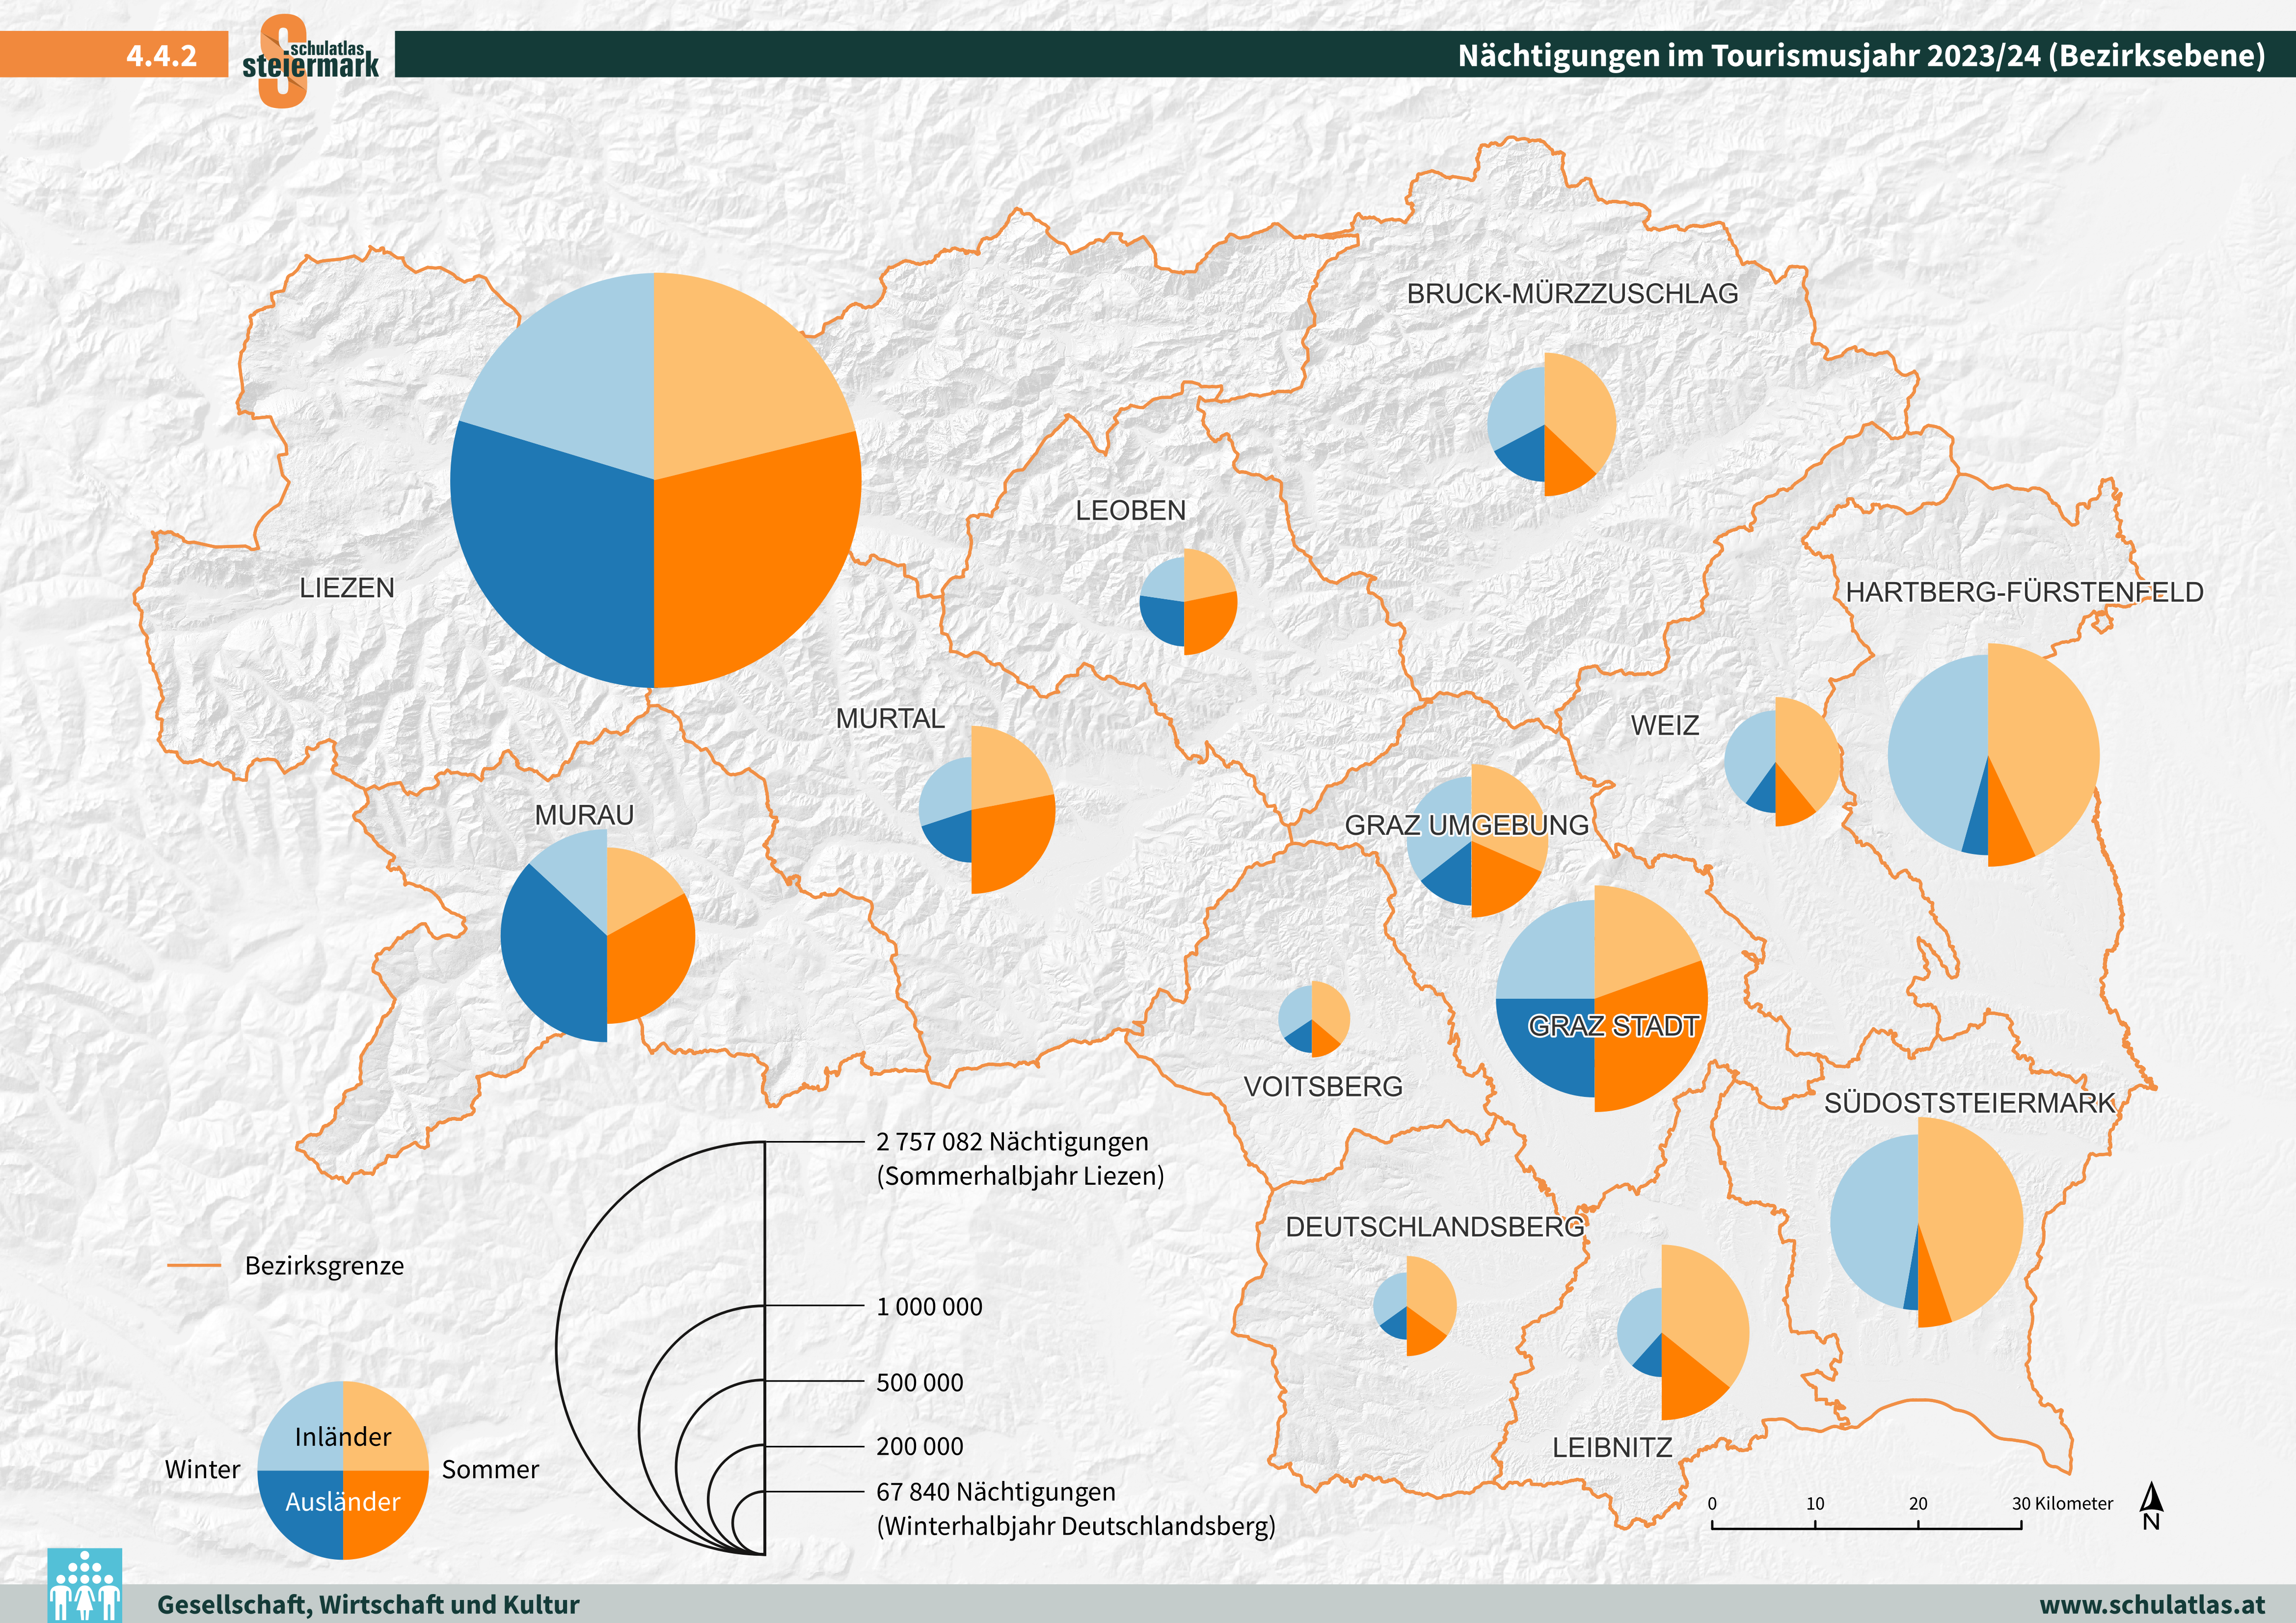The image size is (2296, 1623).
Task: Click the 1 000 000 legend scale label
Action: click(929, 1307)
